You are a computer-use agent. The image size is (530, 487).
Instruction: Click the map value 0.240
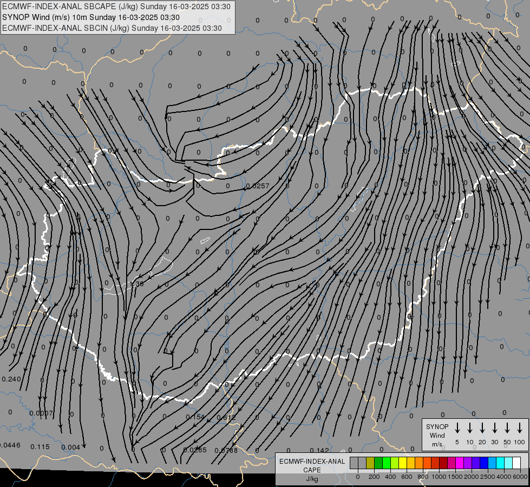pyautogui.click(x=11, y=379)
